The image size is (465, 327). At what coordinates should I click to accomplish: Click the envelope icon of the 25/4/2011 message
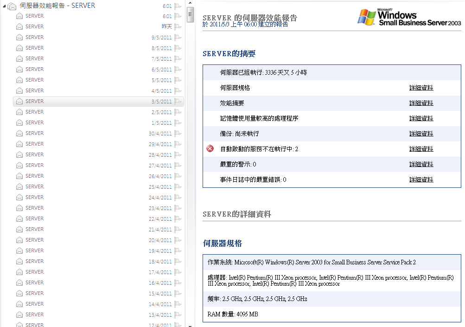(19, 186)
